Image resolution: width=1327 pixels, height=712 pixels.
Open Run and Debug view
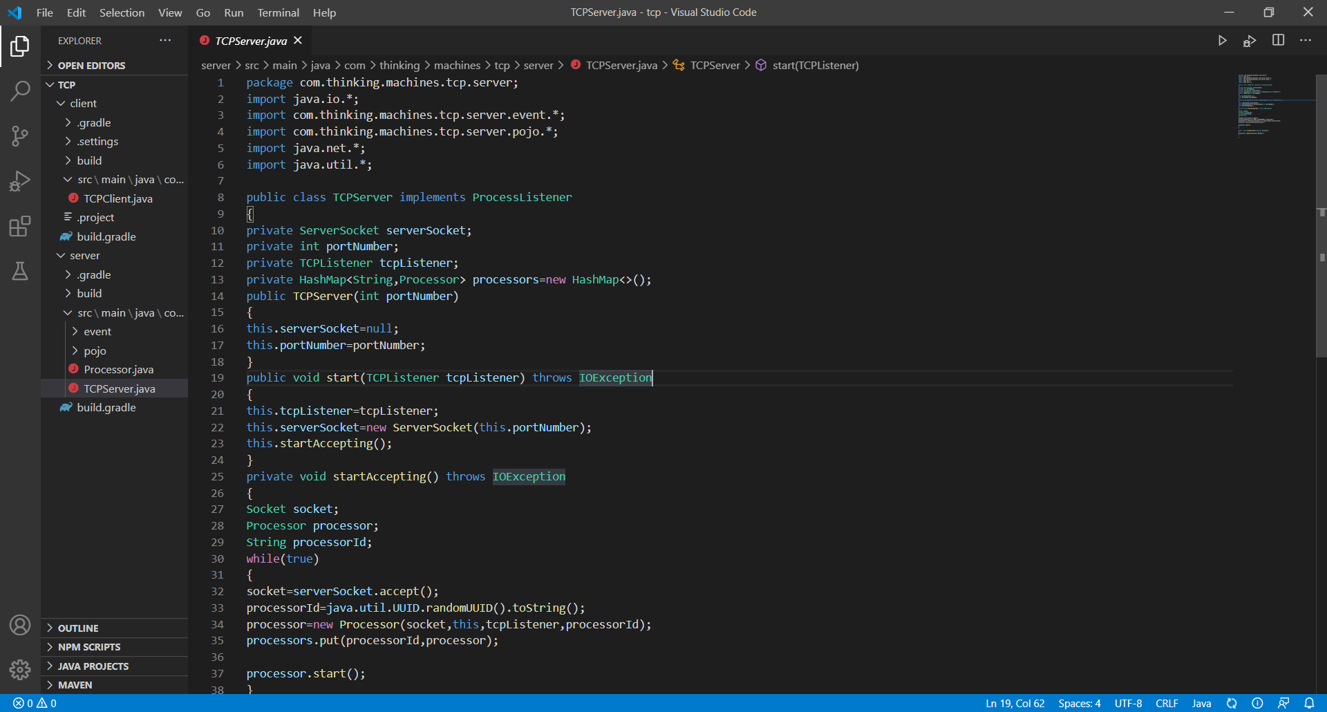click(20, 181)
